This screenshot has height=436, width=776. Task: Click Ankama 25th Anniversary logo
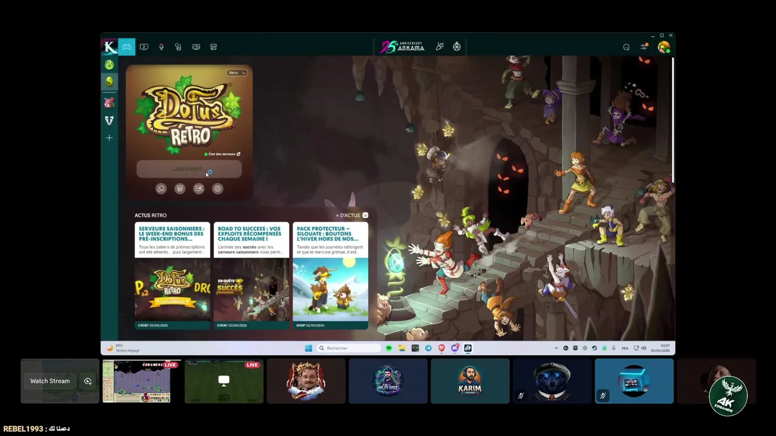pos(403,47)
